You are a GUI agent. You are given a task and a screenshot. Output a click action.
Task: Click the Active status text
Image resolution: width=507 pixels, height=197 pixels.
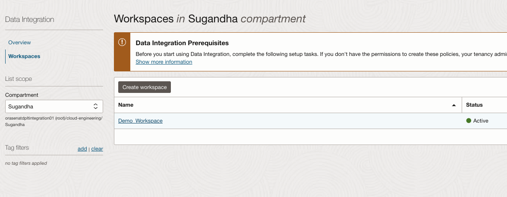(481, 121)
